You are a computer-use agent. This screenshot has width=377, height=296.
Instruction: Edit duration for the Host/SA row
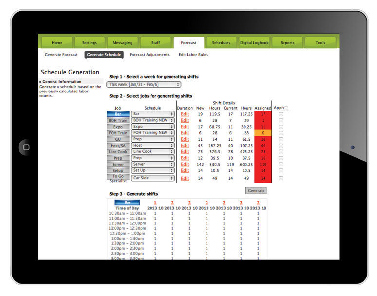coord(185,146)
